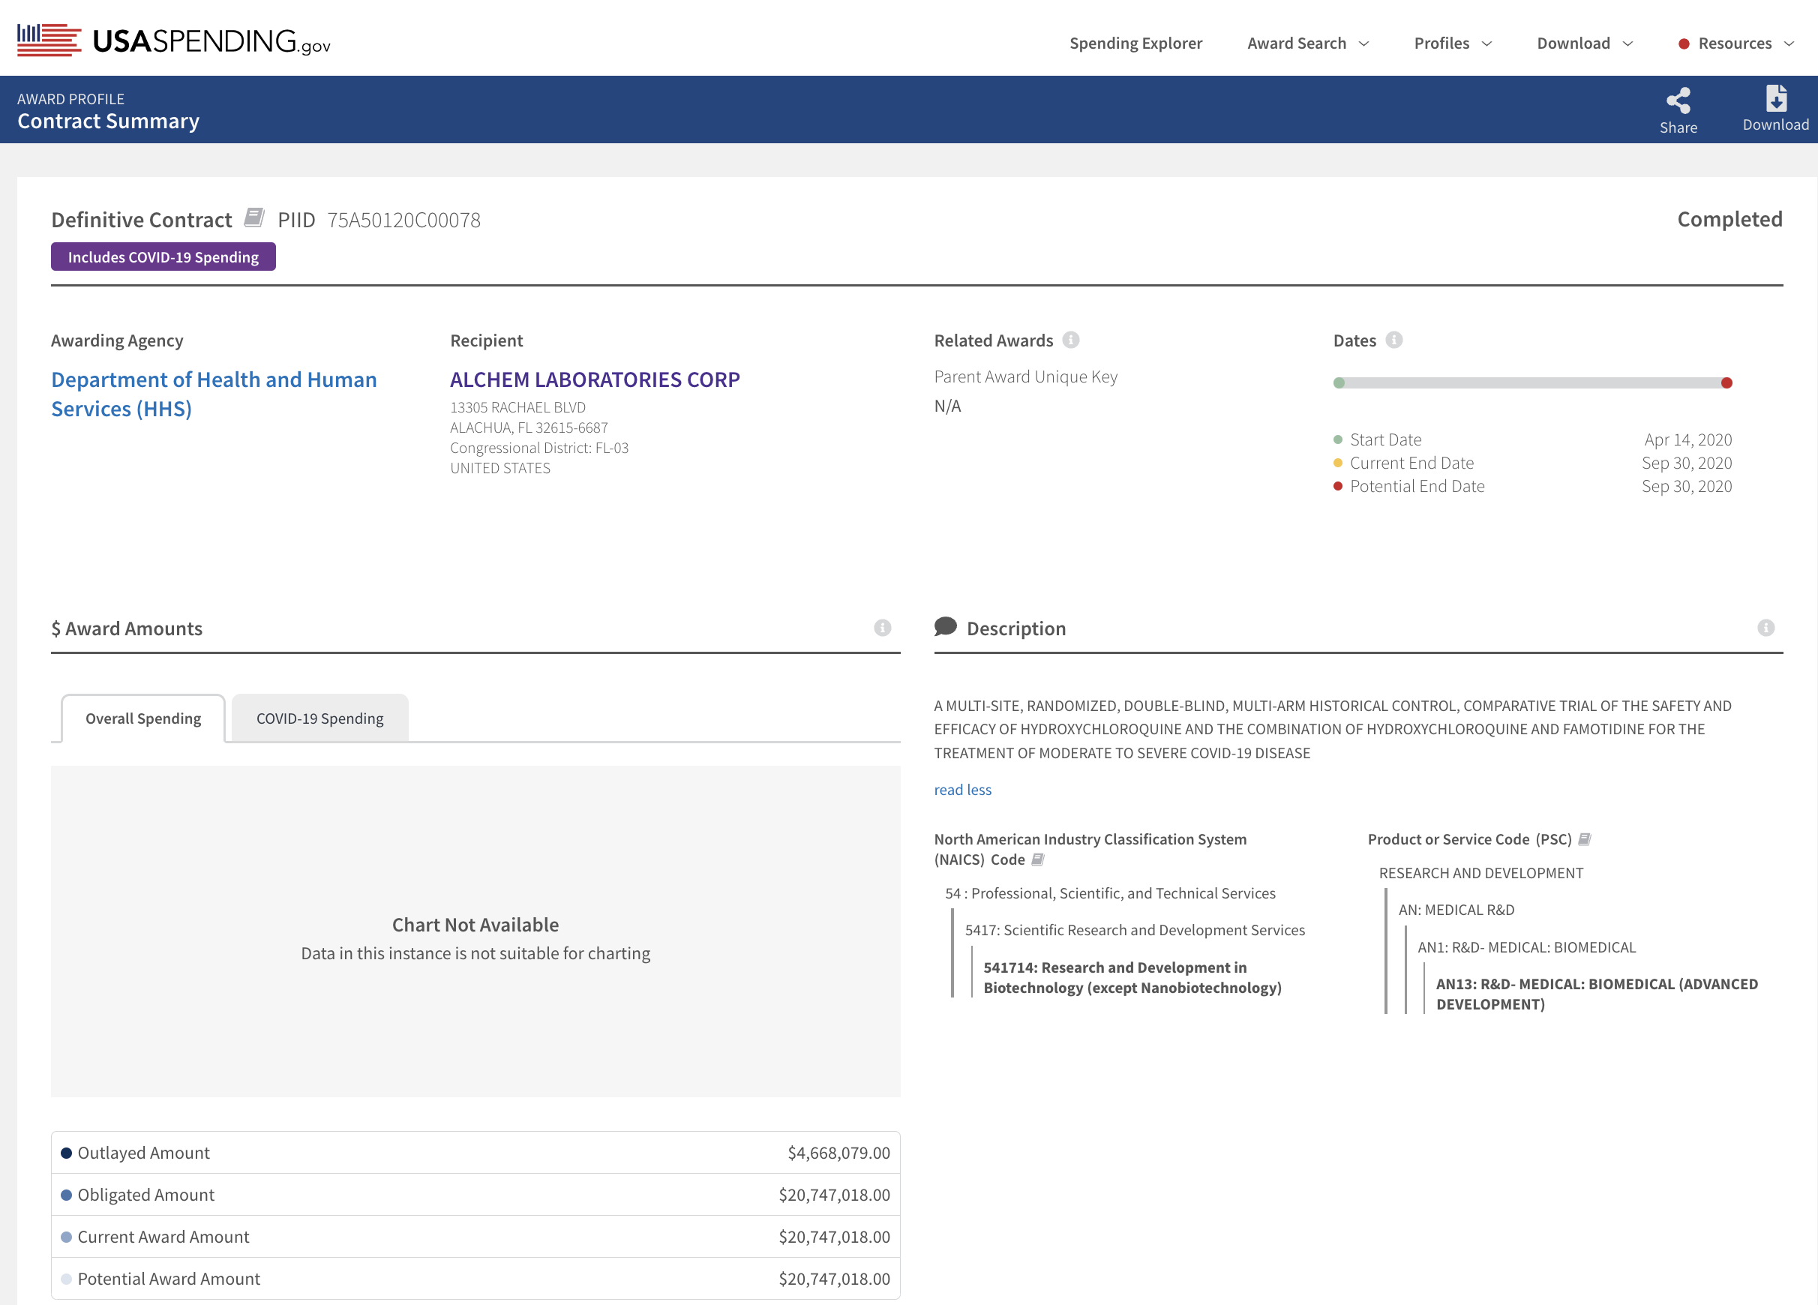Viewport: 1818px width, 1305px height.
Task: Click Parent Award Unique Key N/A value
Action: (x=947, y=406)
